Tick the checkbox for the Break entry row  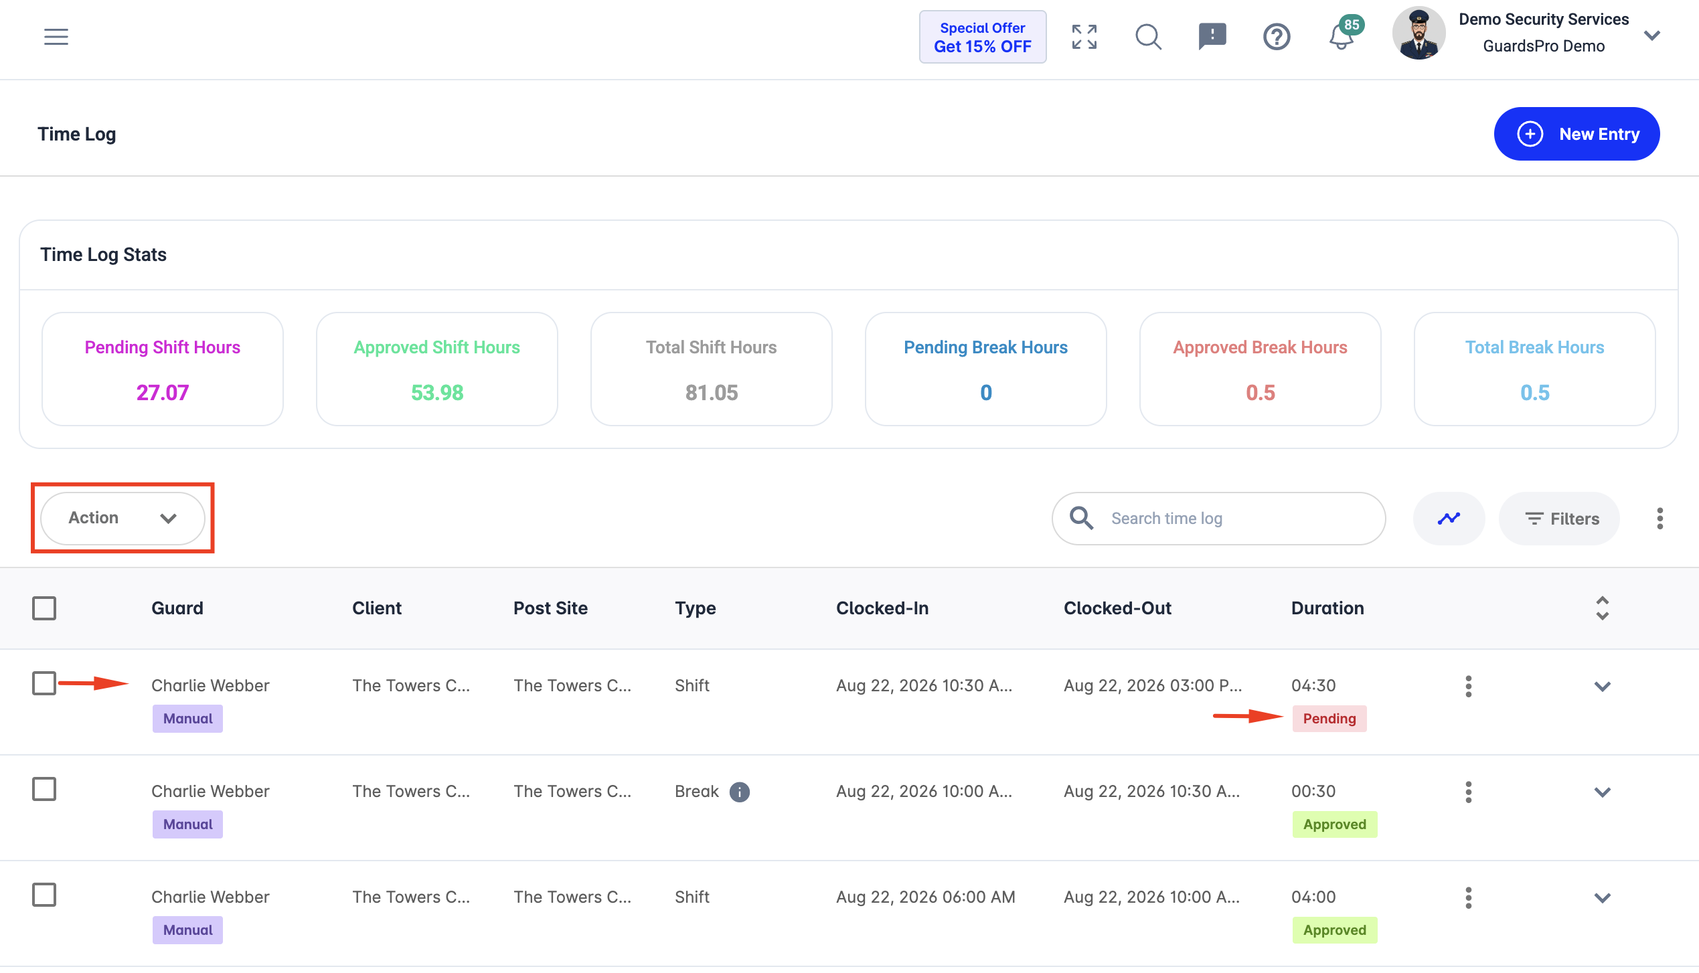click(44, 789)
